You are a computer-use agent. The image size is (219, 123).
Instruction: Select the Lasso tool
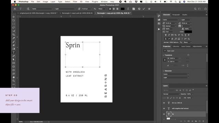tap(14, 27)
